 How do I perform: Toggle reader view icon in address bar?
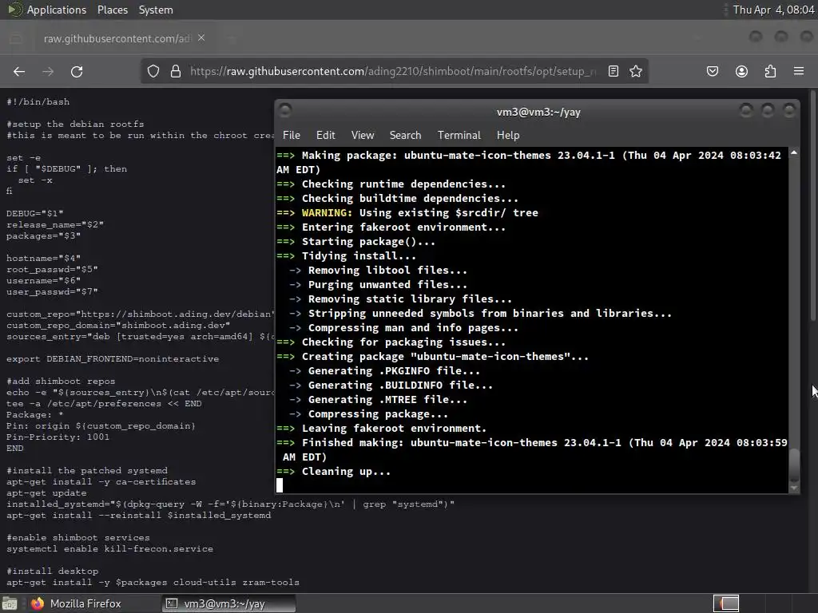(x=613, y=71)
